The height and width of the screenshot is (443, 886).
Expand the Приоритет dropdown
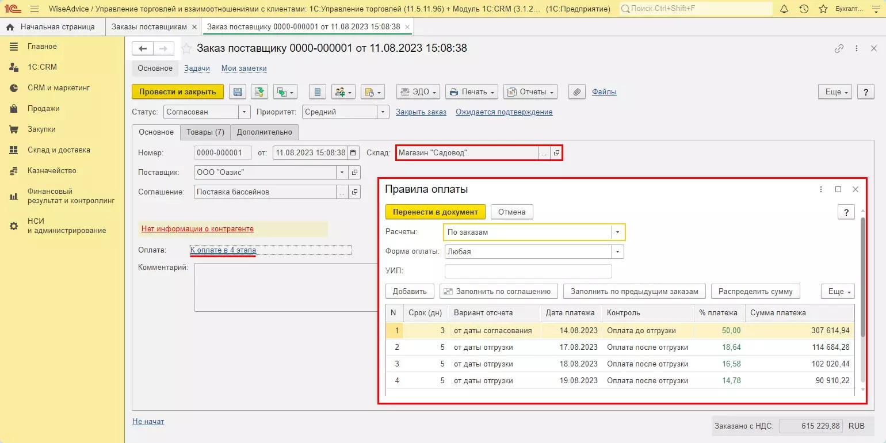[x=383, y=112]
